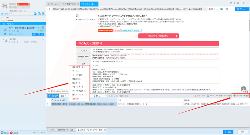Open the 必要なし dropdown
This screenshot has height=135, width=250.
point(99,96)
